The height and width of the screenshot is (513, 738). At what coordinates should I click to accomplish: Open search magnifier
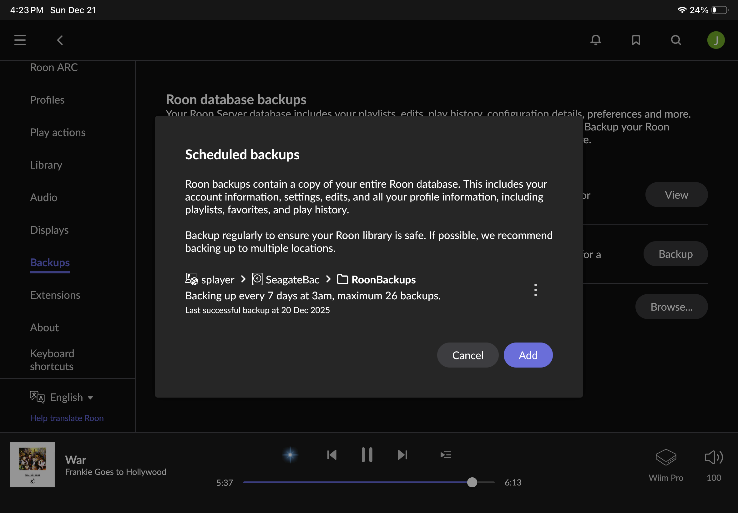(x=676, y=40)
